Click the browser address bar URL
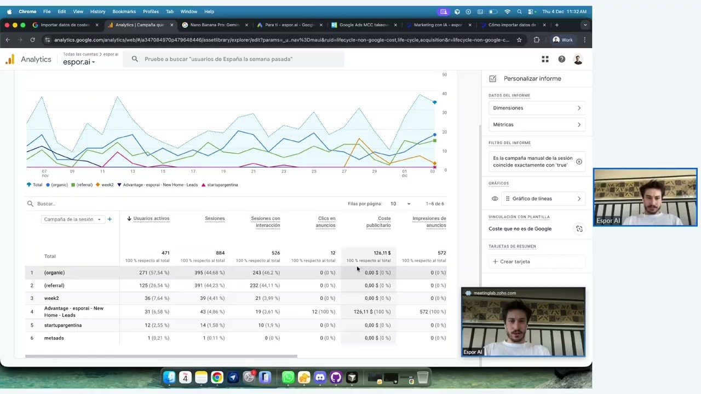Viewport: 701px width, 394px height. point(281,40)
